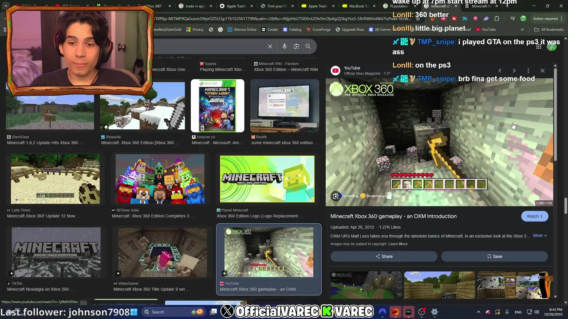Open related thumbnail of grassy hill landscape
568x319 pixels.
(x=439, y=285)
